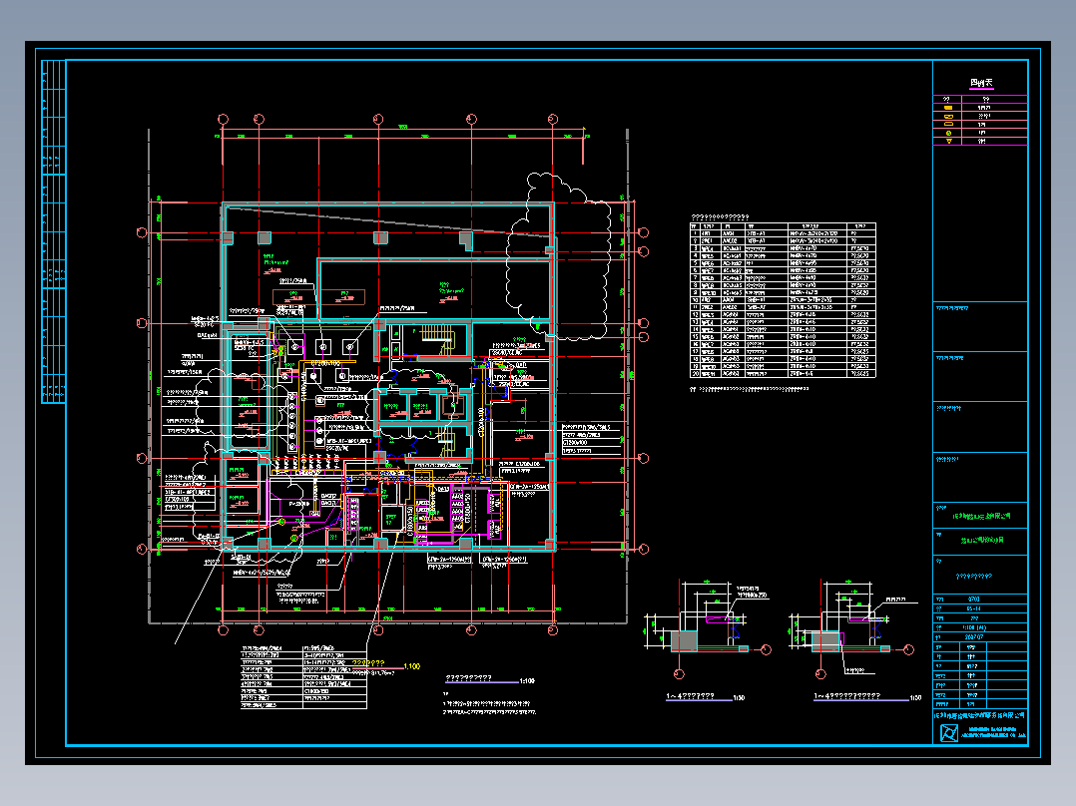The height and width of the screenshot is (806, 1076).
Task: Click the company logo in title block
Action: click(948, 733)
